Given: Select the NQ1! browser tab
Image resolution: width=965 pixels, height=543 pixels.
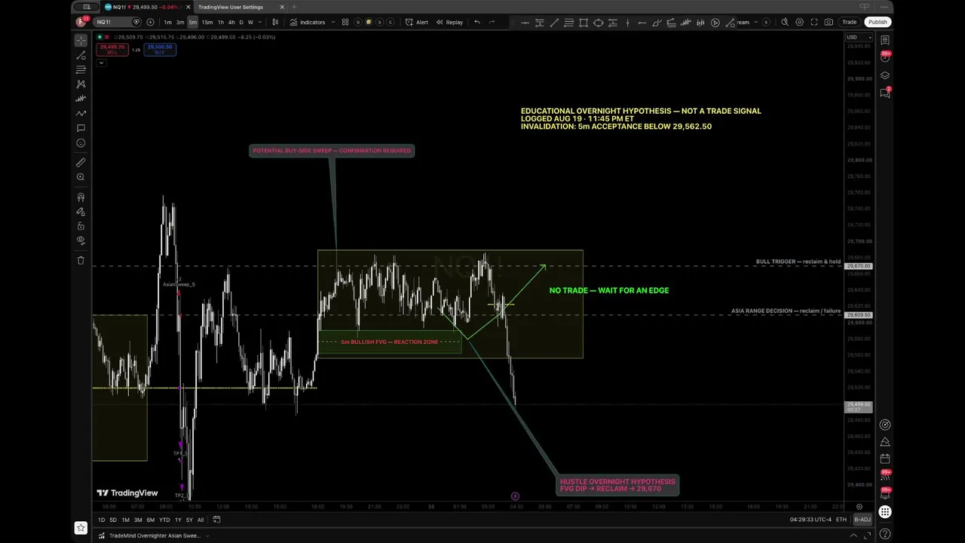Looking at the screenshot, I should click(146, 7).
